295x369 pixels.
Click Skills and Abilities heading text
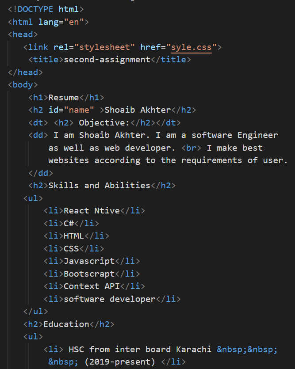[x=100, y=186]
